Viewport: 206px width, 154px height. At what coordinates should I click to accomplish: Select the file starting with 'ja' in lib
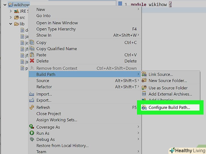pyautogui.click(x=24, y=36)
